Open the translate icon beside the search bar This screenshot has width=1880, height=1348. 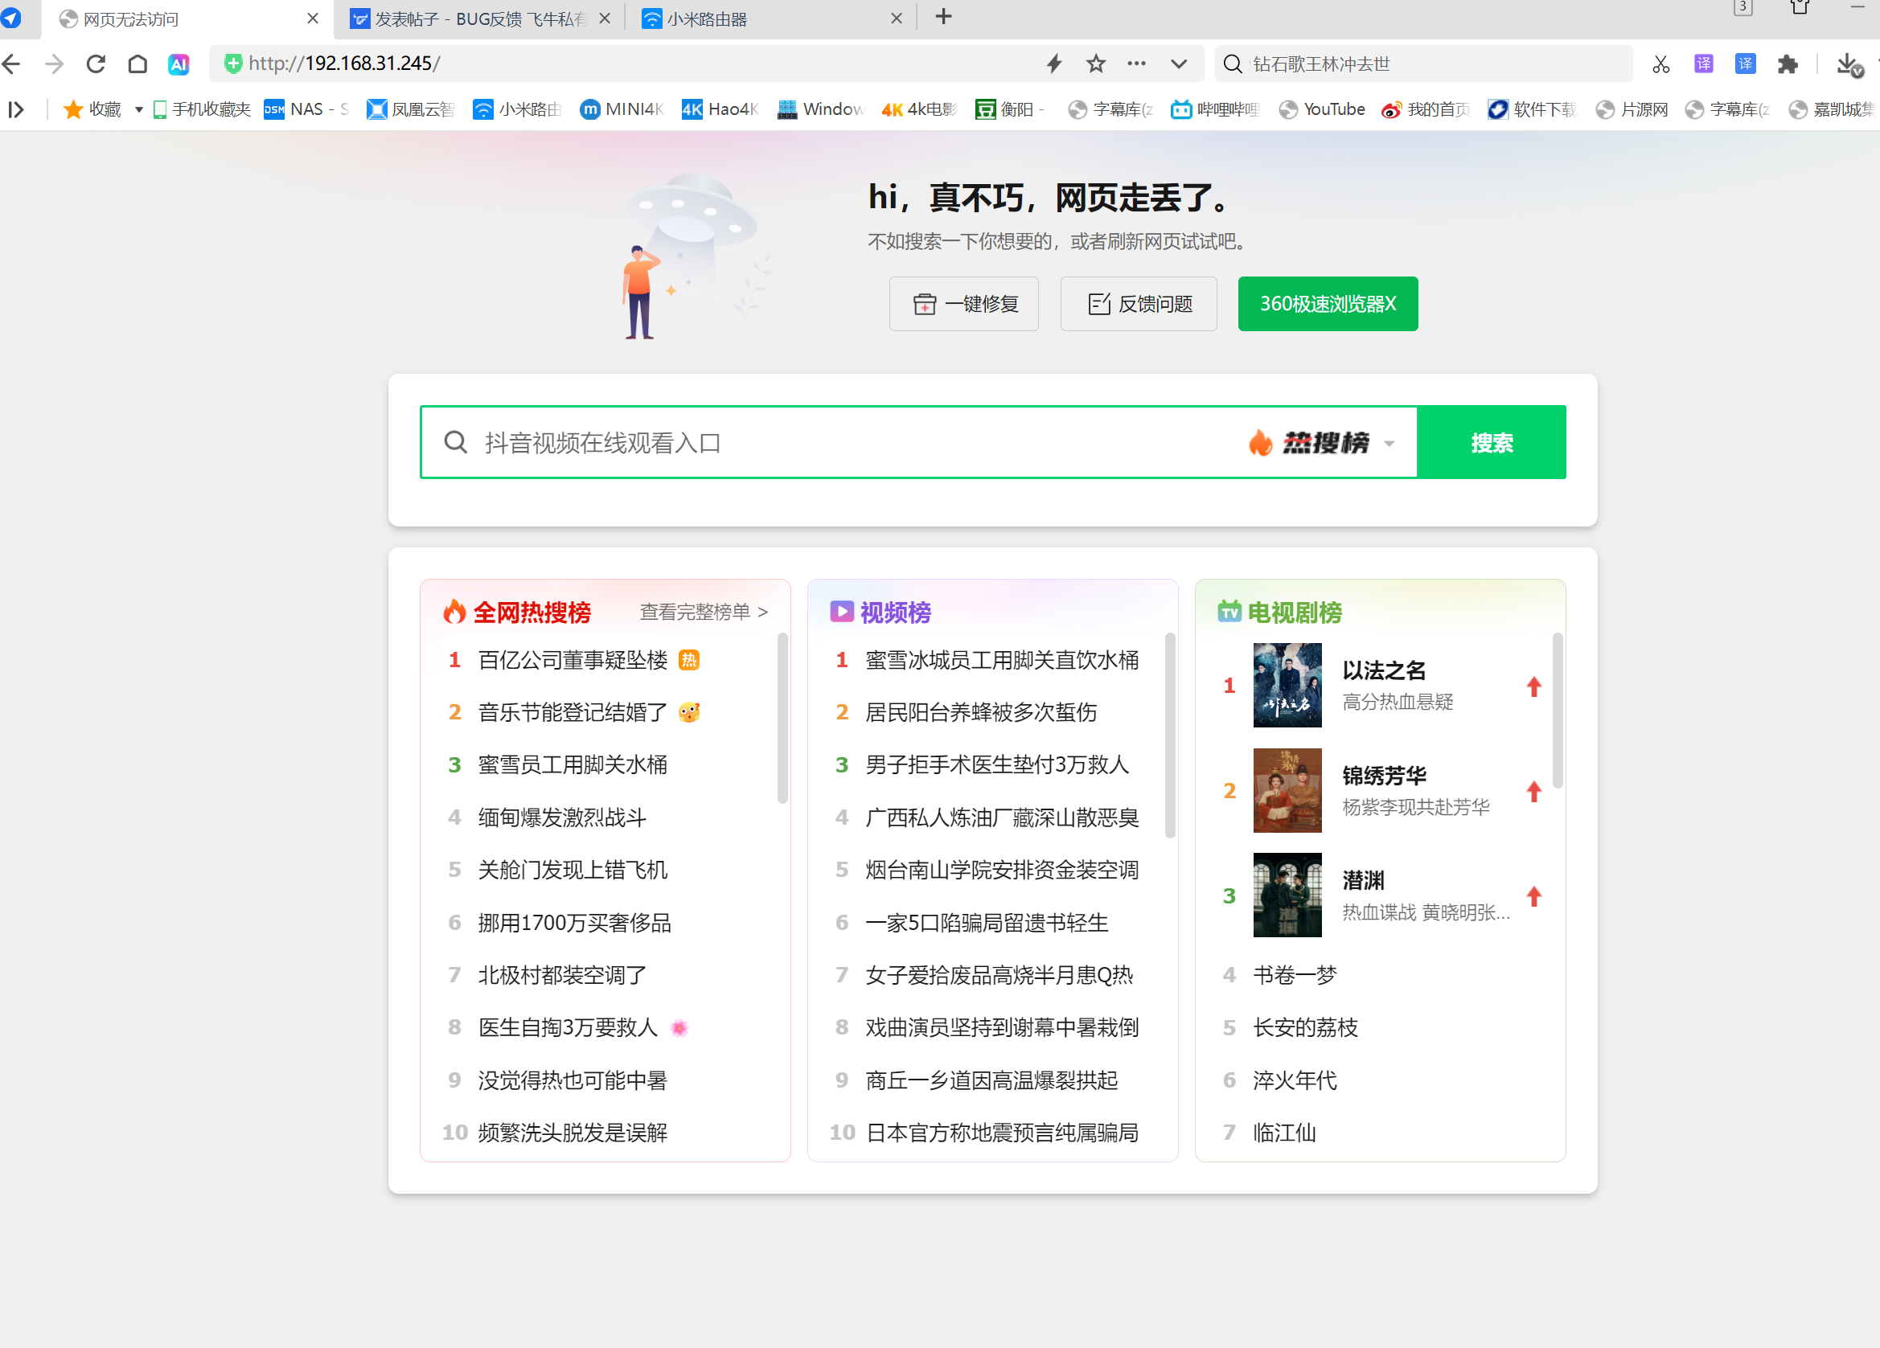pos(1703,64)
